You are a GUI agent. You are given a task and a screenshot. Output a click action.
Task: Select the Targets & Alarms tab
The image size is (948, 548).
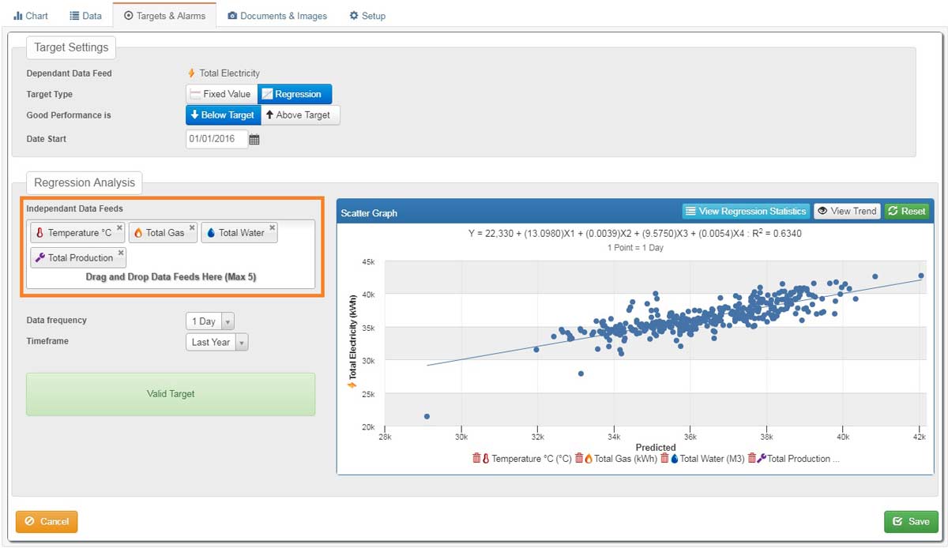click(164, 16)
